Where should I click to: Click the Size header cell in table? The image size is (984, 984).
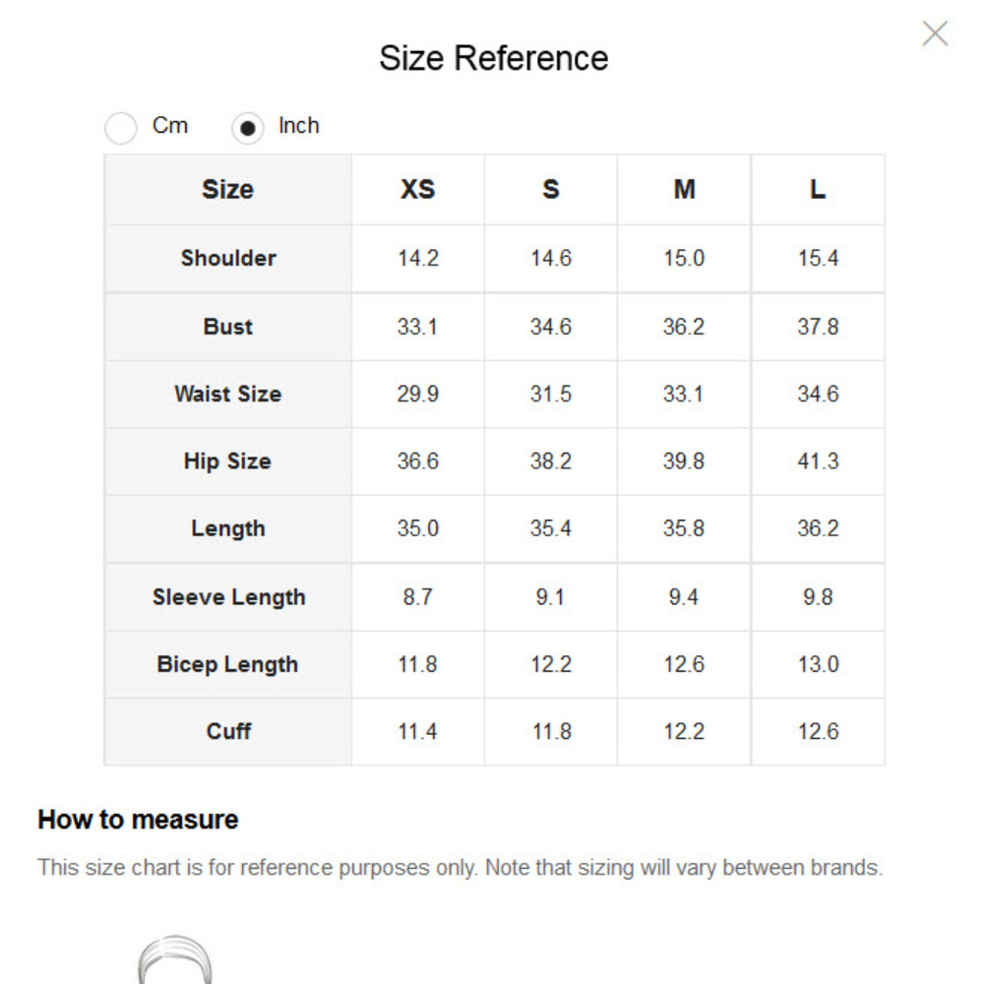[228, 189]
